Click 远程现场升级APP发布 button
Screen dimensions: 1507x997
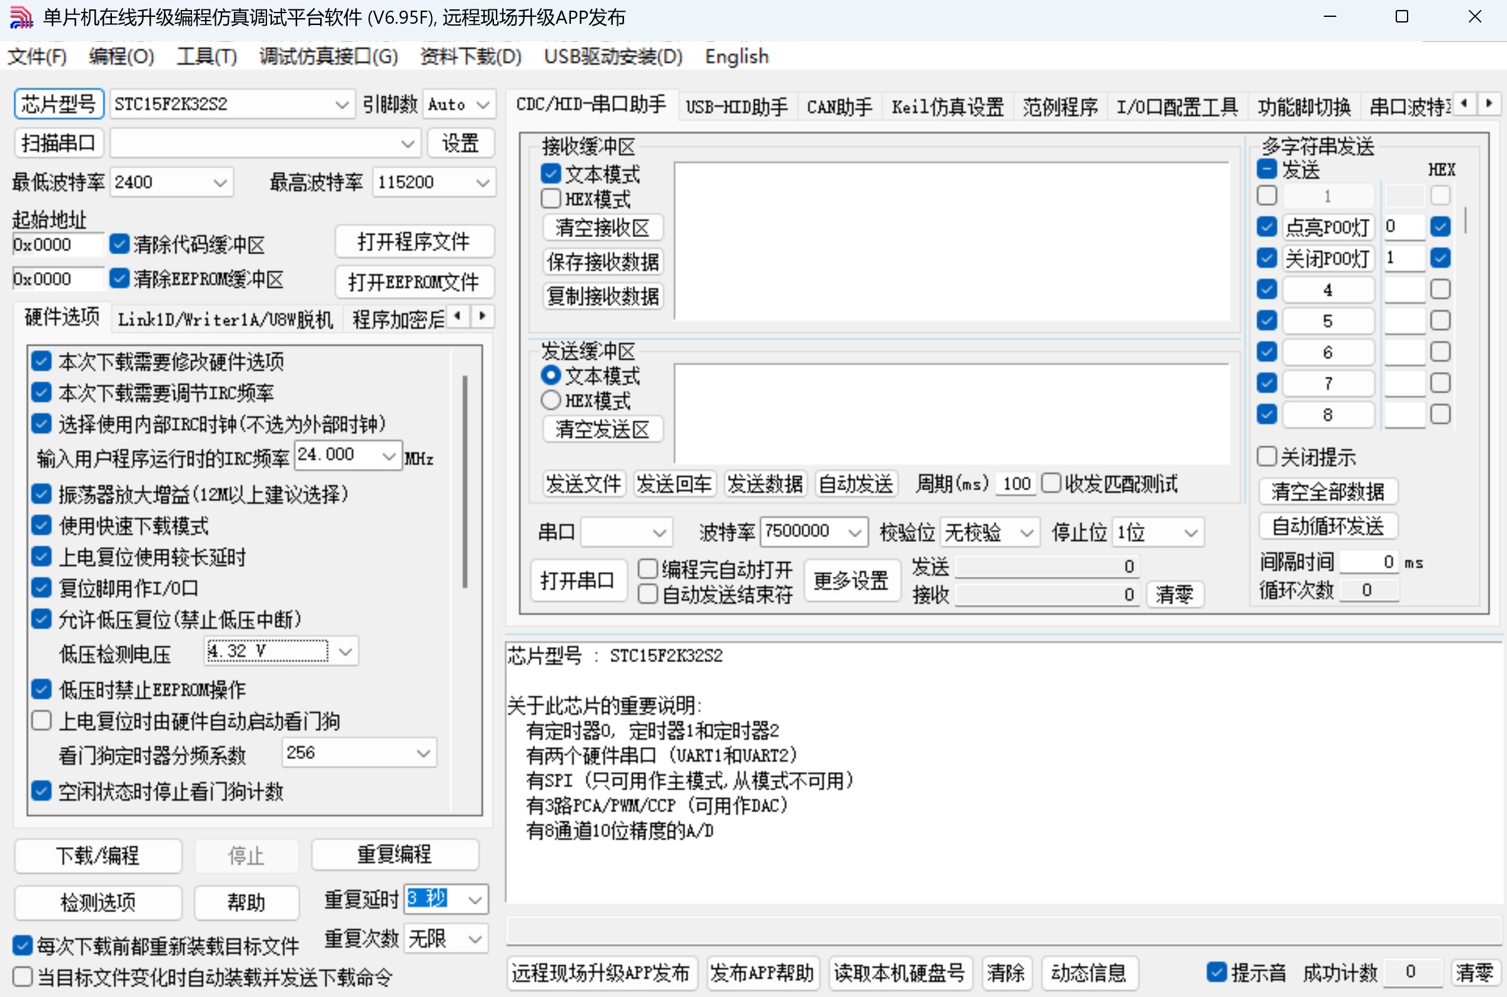601,973
